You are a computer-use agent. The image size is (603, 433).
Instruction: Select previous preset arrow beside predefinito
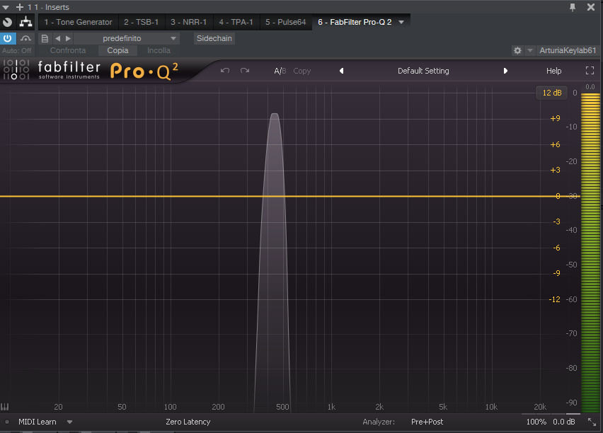pos(58,38)
